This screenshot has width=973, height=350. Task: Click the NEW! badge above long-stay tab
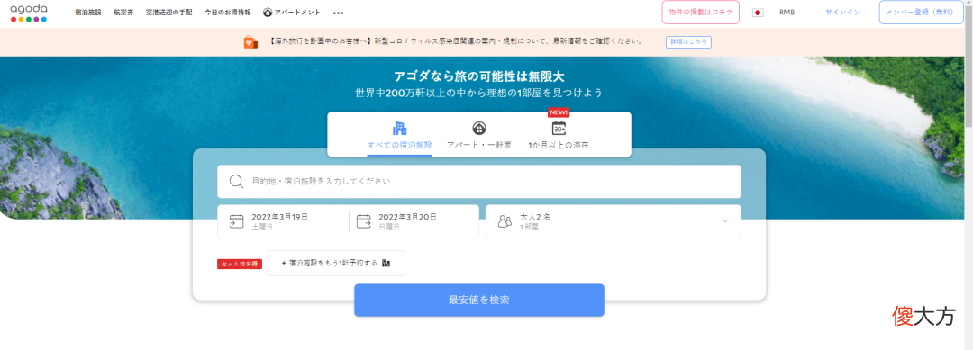tap(559, 112)
